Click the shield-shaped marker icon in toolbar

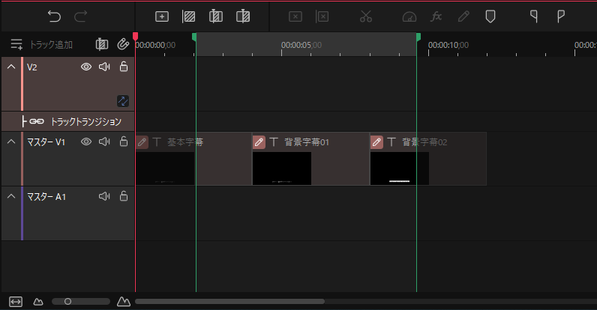pyautogui.click(x=490, y=16)
